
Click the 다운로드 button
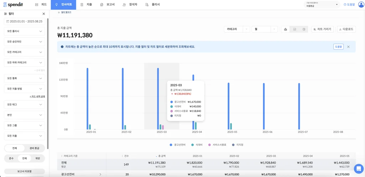tap(346, 29)
